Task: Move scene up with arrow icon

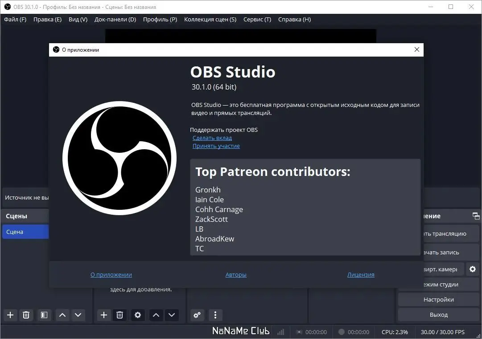Action: (62, 315)
